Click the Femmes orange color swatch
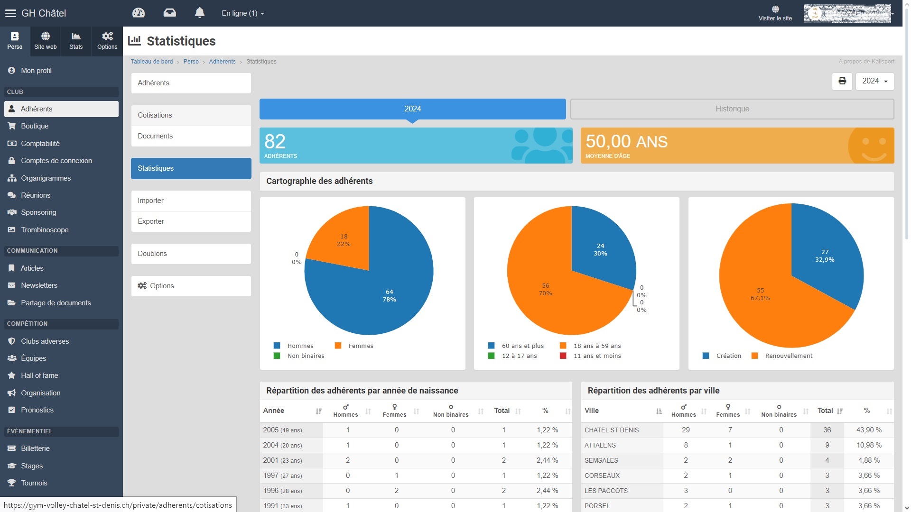 point(338,346)
